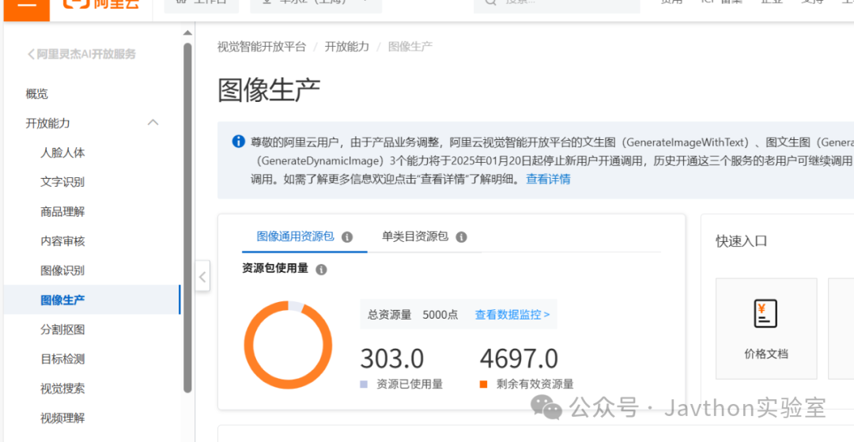Open the 视觉智能开放平台 breadcrumb
This screenshot has width=854, height=442.
tap(262, 47)
